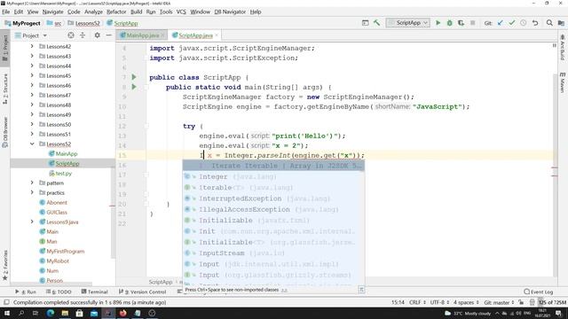
Task: Open the Maven tool window
Action: click(562, 82)
